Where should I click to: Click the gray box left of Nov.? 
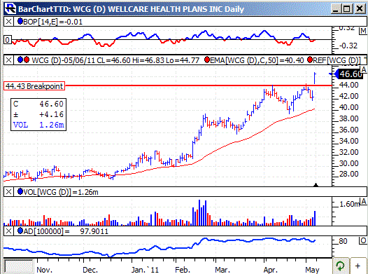(x=19, y=266)
